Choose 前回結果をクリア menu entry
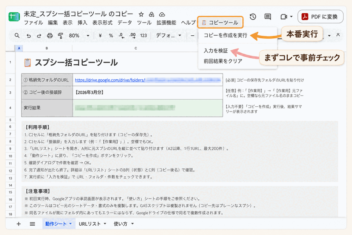Screen dimensions: 352x235 coord(223,61)
